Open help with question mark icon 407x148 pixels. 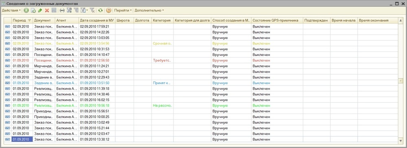point(108,10)
